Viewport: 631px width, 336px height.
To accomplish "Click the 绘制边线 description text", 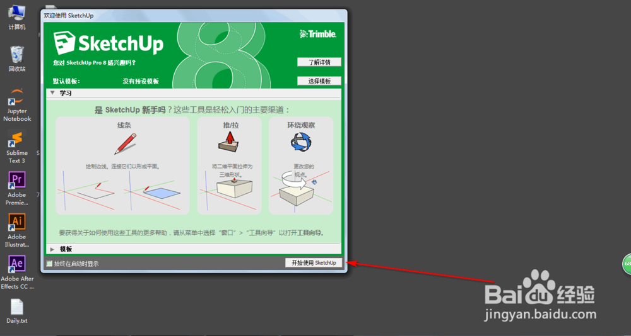I will [123, 166].
